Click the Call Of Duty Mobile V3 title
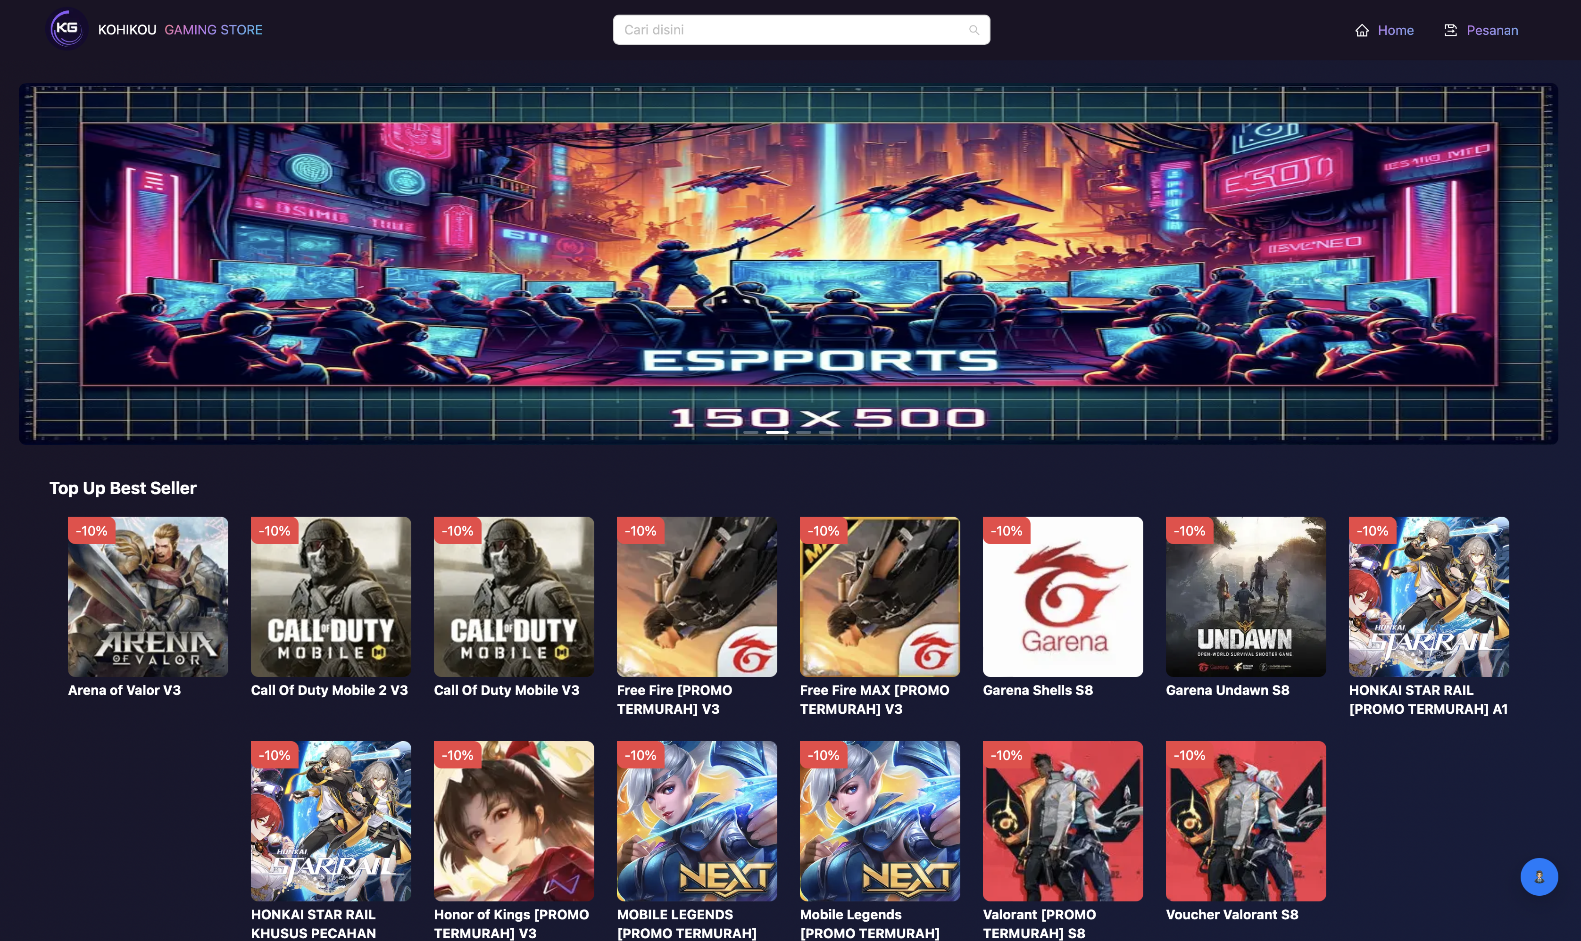Viewport: 1581px width, 941px height. coord(506,690)
